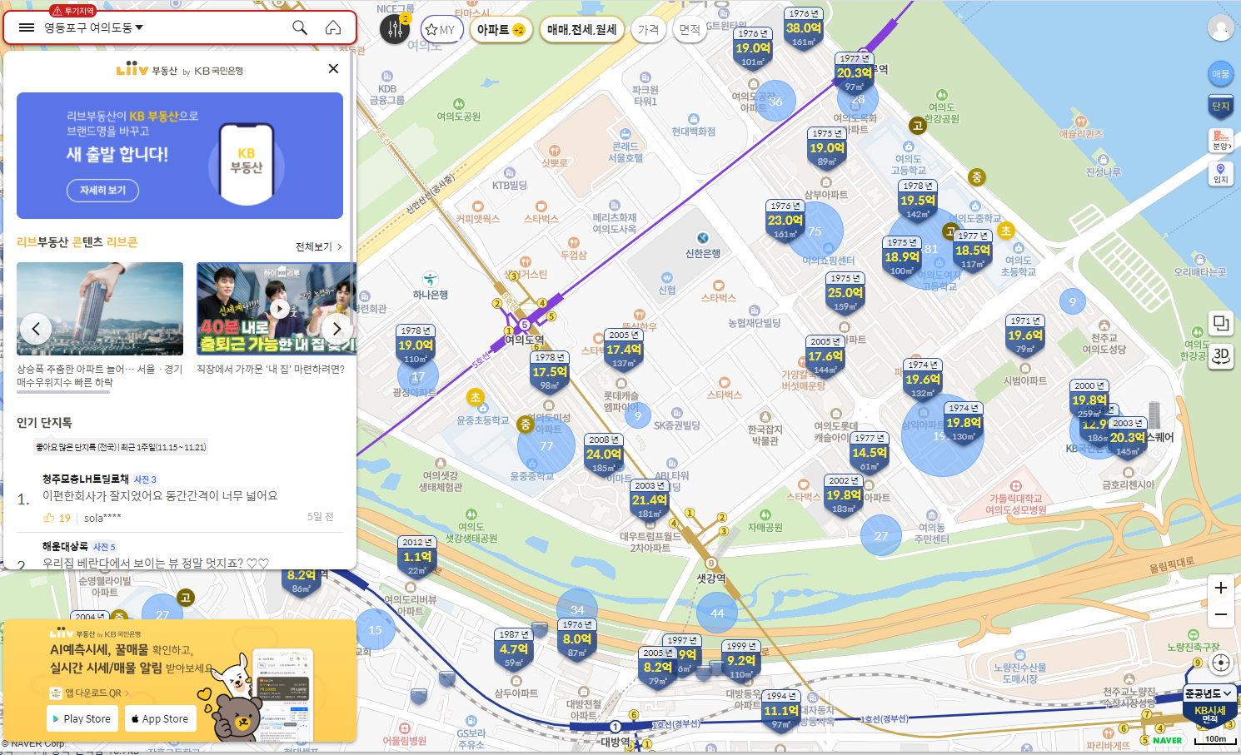Open the map filter settings slider icon
Viewport: 1241px width, 755px height.
[x=395, y=30]
